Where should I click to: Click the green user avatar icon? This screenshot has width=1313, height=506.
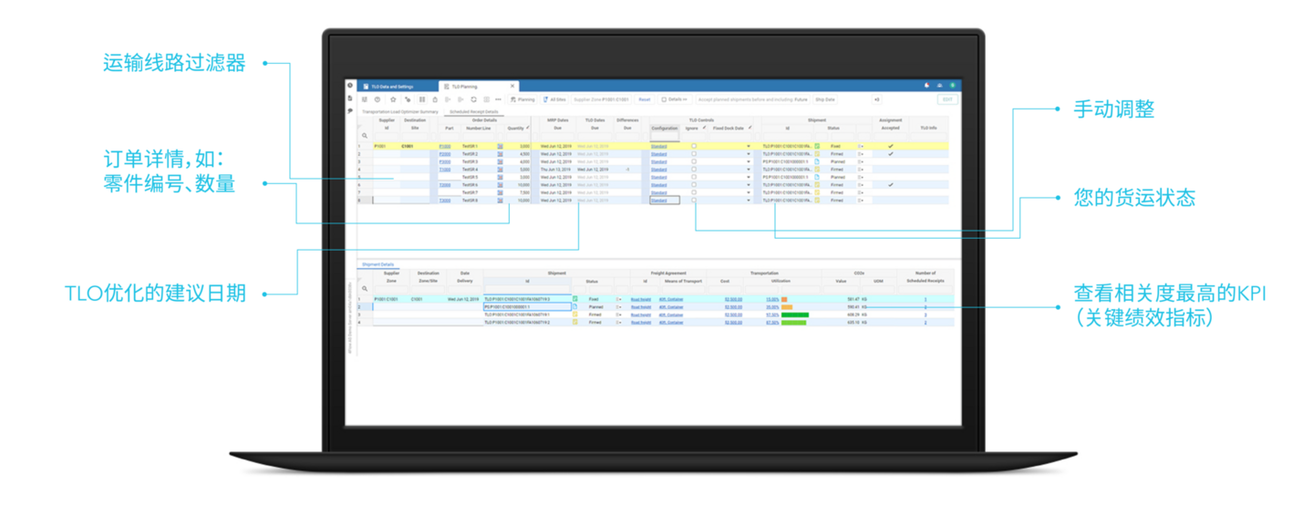[x=952, y=86]
